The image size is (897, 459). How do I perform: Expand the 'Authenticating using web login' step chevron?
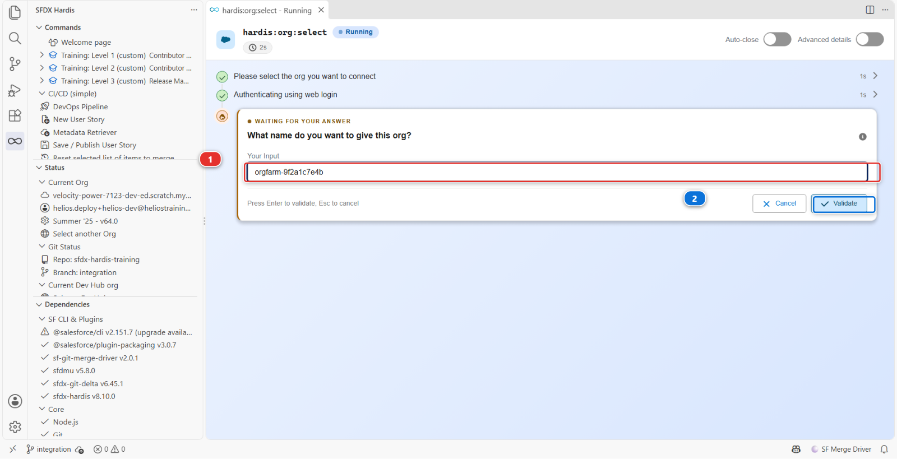(875, 94)
